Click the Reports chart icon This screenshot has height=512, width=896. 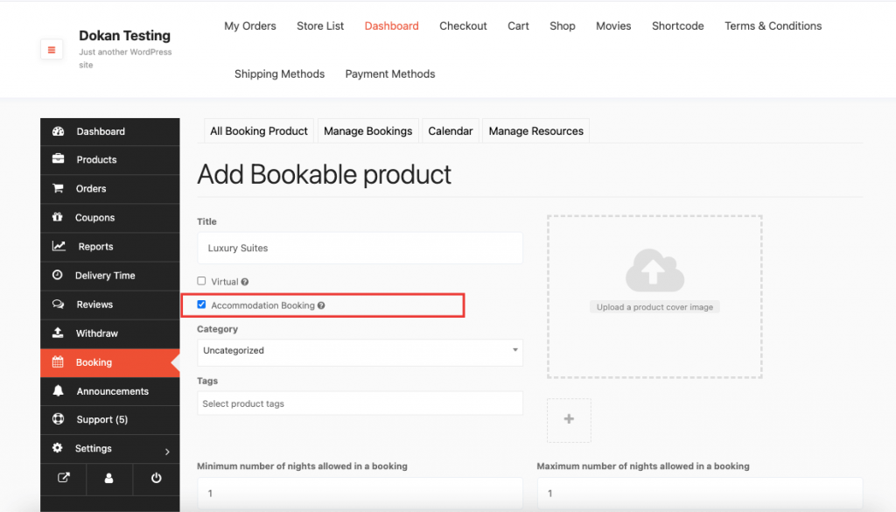coord(59,246)
